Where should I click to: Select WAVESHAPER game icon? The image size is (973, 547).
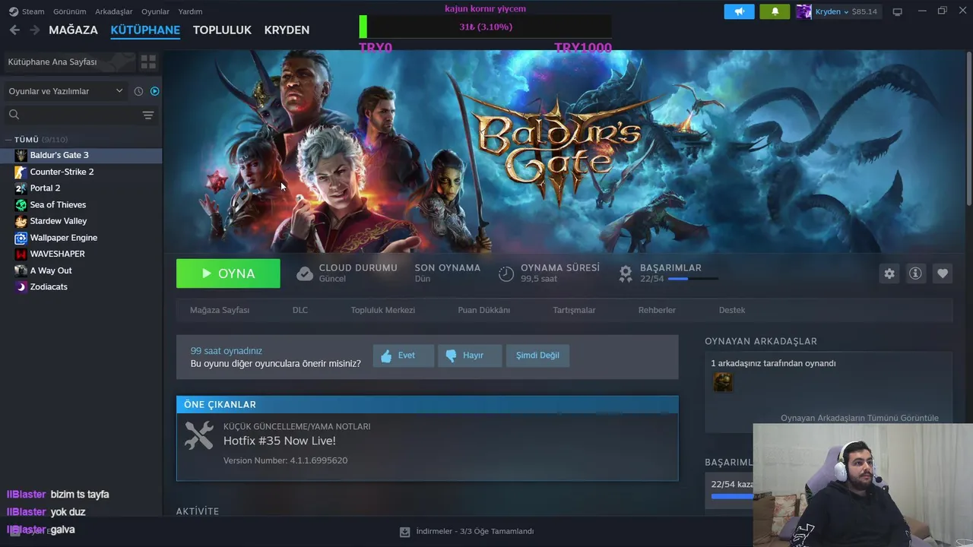coord(21,254)
